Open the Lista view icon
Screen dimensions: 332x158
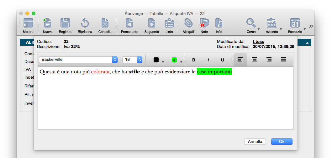169,24
